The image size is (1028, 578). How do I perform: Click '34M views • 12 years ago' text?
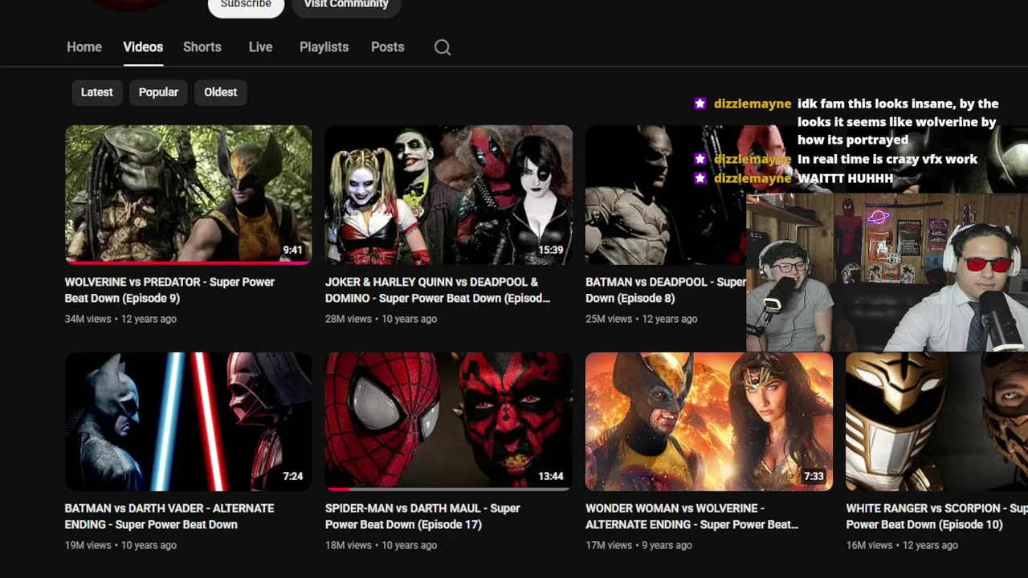(x=120, y=319)
